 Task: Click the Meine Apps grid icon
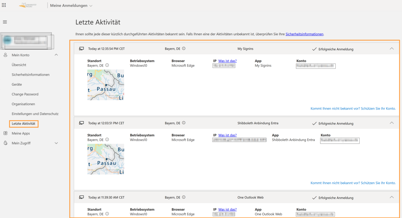click(x=5, y=133)
